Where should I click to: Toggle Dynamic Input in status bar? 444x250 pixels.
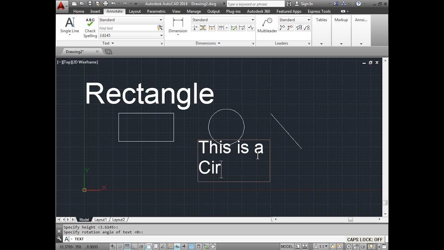(x=177, y=247)
